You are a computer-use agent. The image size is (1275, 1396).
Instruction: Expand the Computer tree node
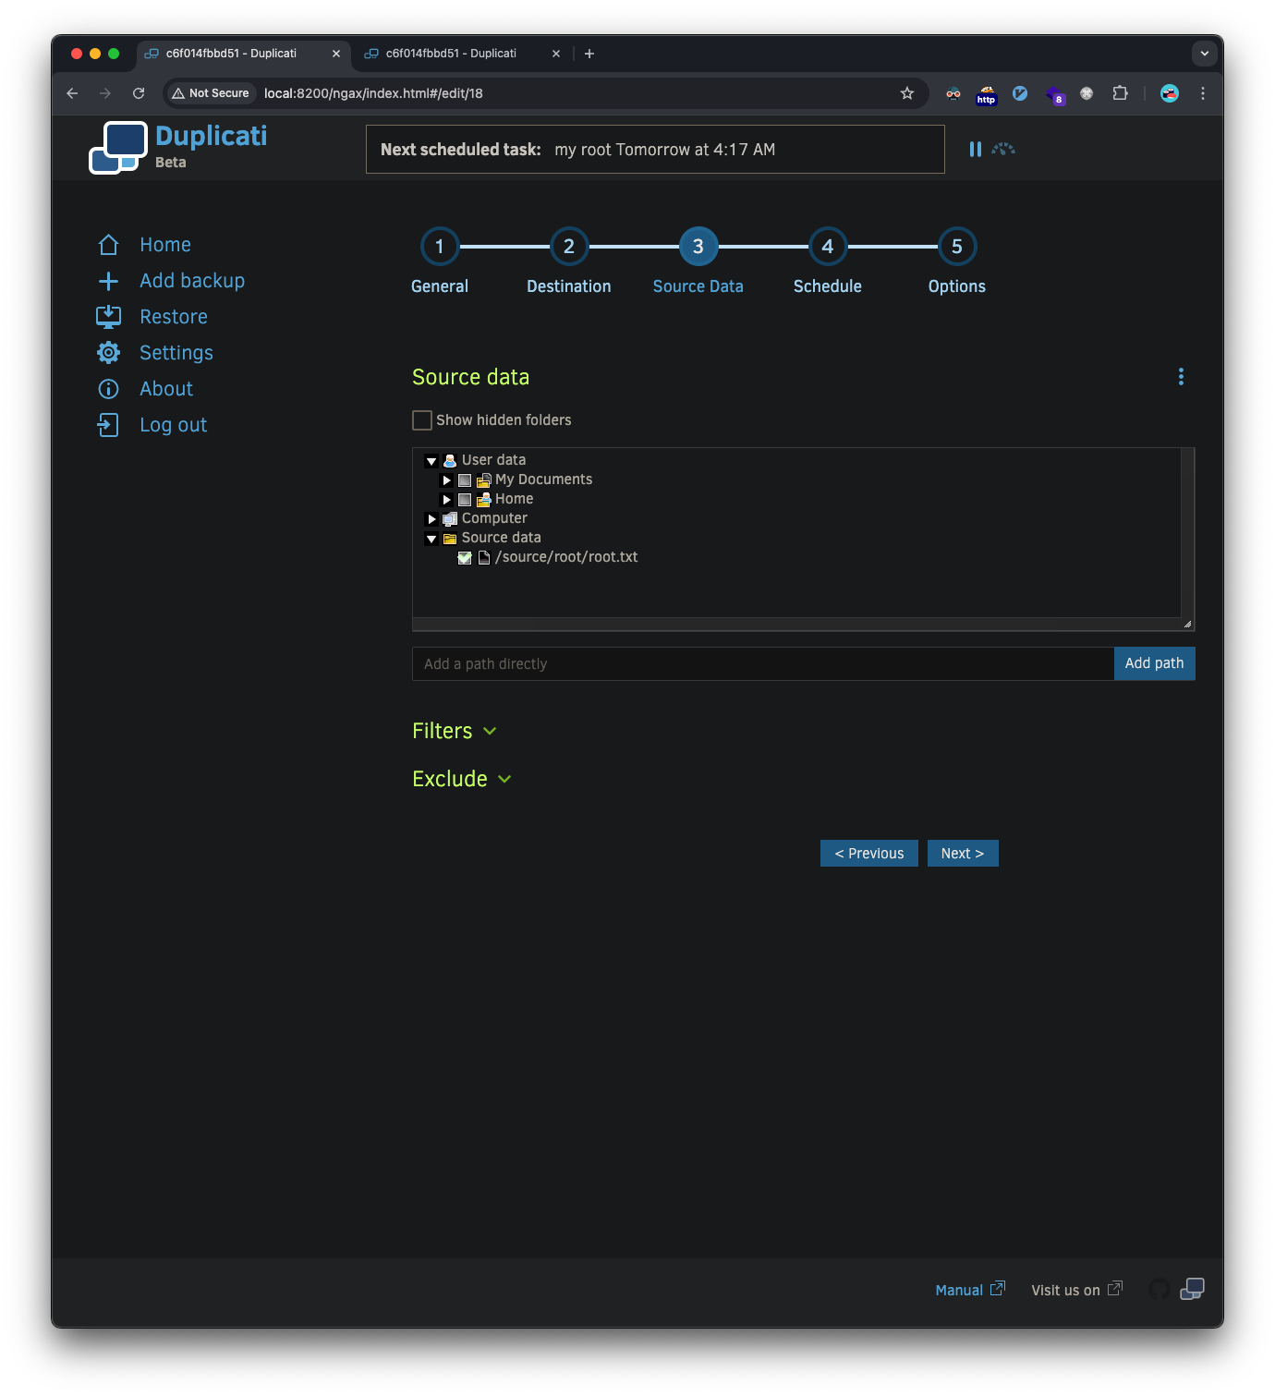coord(431,519)
